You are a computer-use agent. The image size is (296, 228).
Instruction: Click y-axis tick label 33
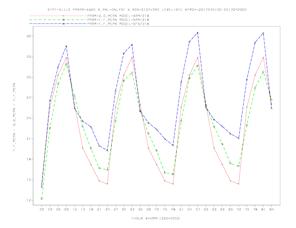28,57
